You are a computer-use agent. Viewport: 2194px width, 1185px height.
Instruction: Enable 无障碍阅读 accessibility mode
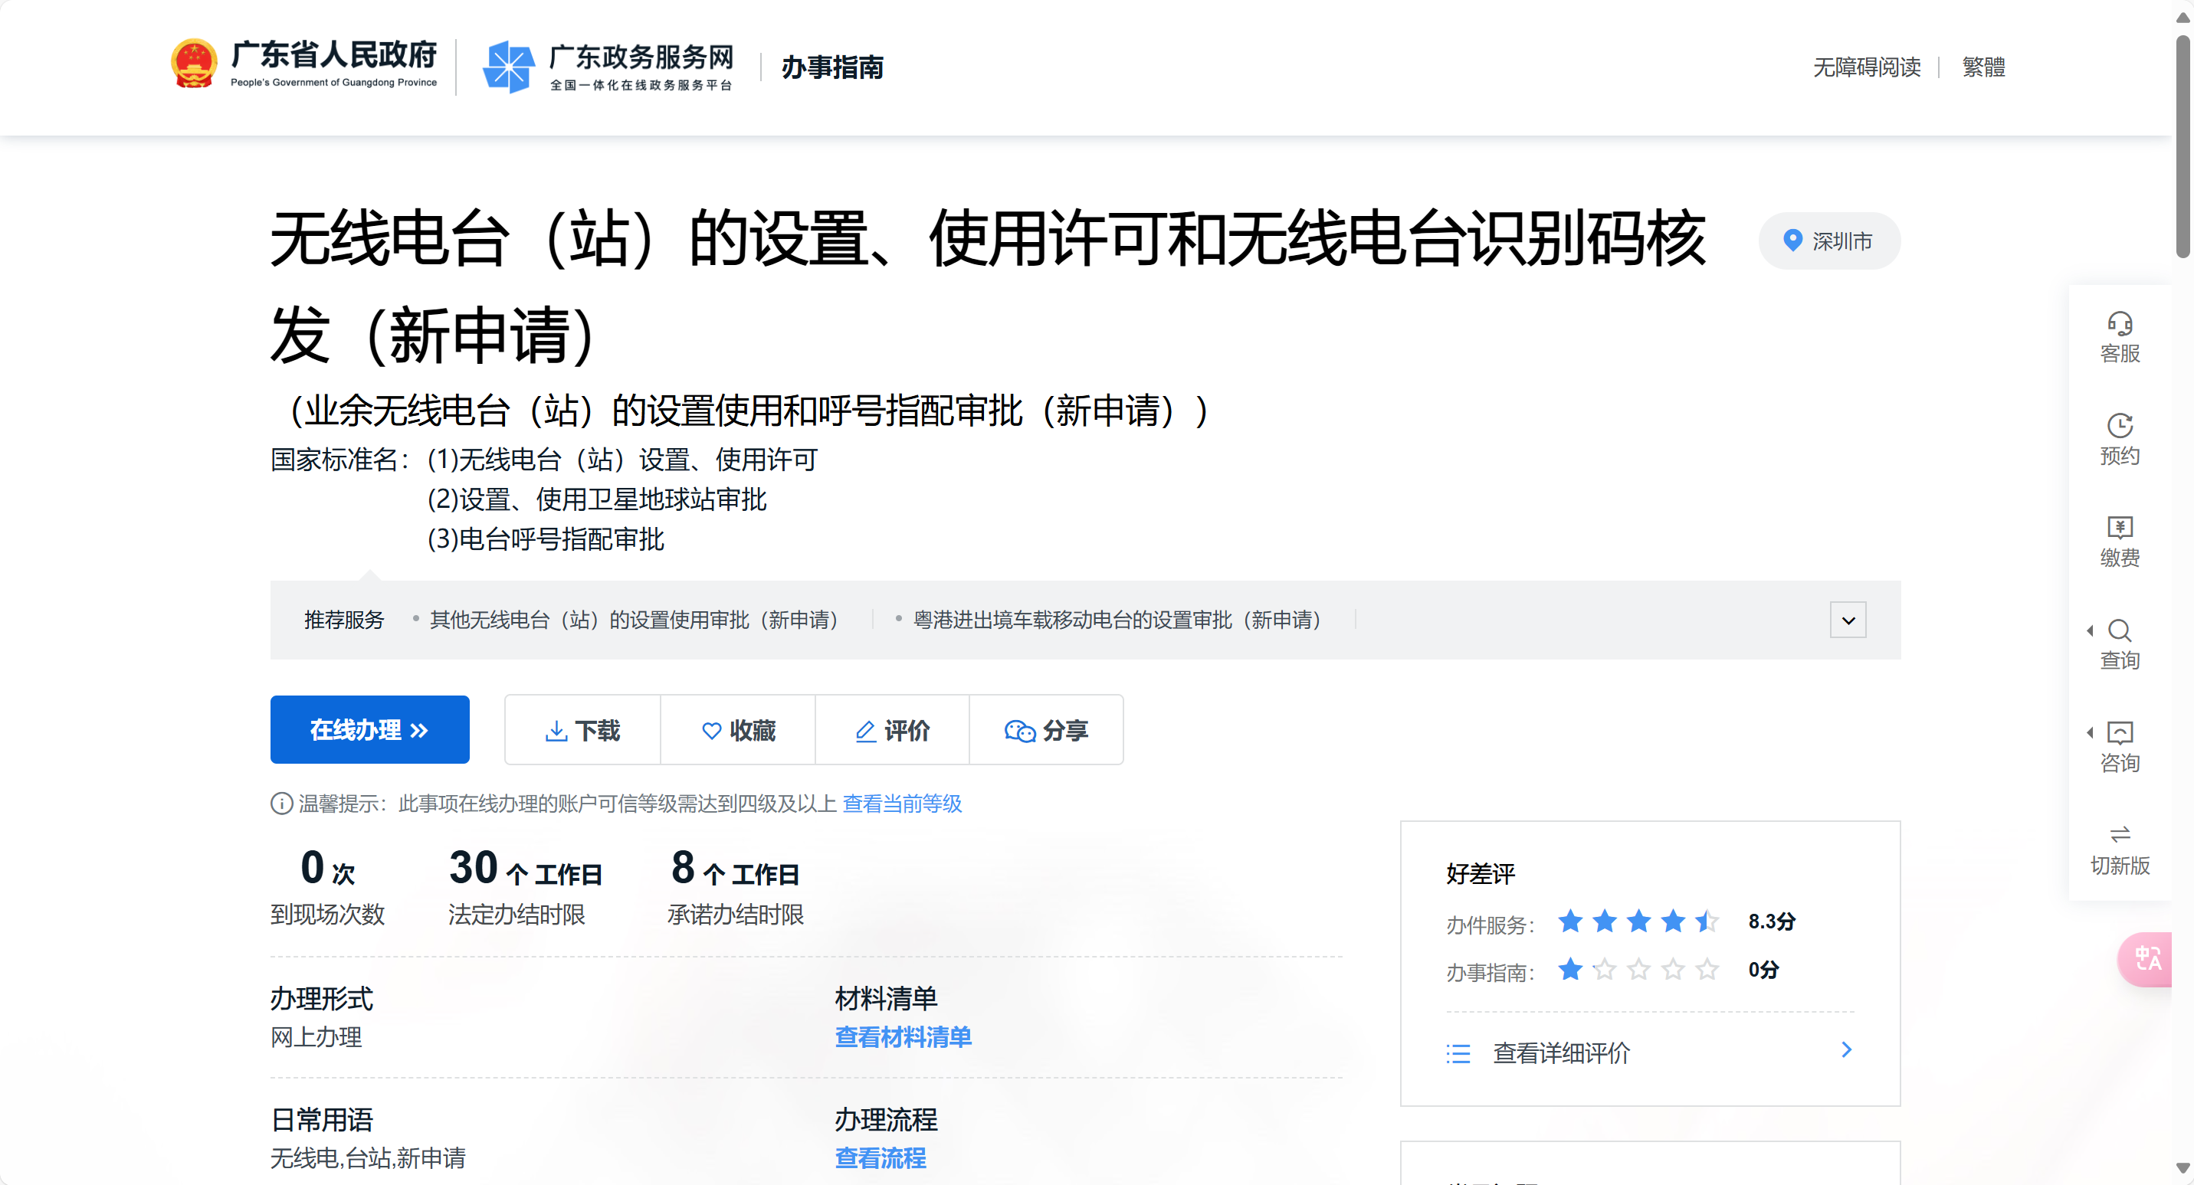pyautogui.click(x=1866, y=67)
